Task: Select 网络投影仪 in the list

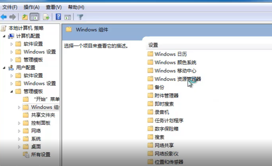Action: click(166, 154)
